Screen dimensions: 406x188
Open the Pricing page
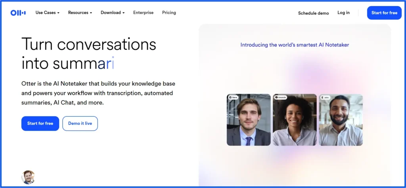click(169, 13)
